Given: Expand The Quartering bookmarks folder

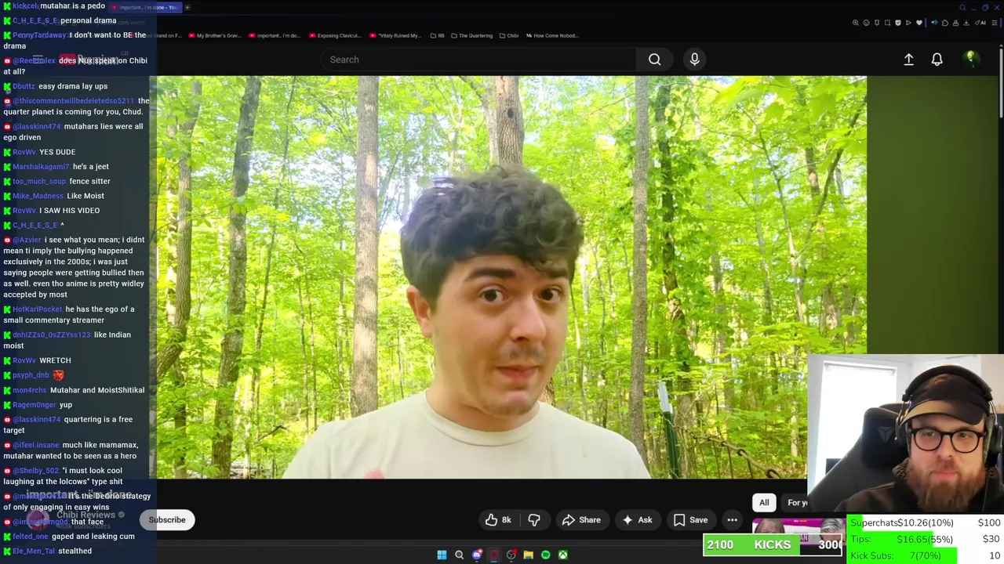Looking at the screenshot, I should point(471,35).
